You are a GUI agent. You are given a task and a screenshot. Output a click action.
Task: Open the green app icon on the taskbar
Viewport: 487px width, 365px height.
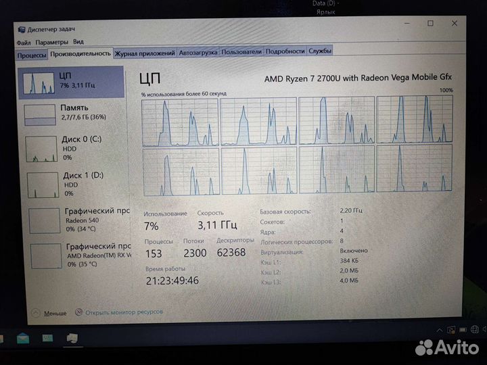click(47, 338)
